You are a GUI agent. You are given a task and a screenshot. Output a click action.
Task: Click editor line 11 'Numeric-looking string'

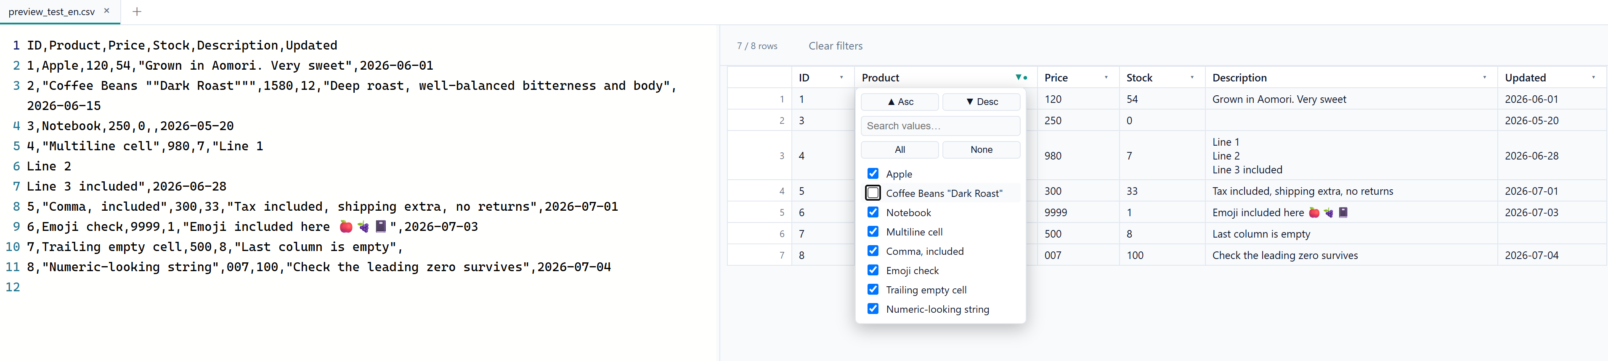coord(318,267)
